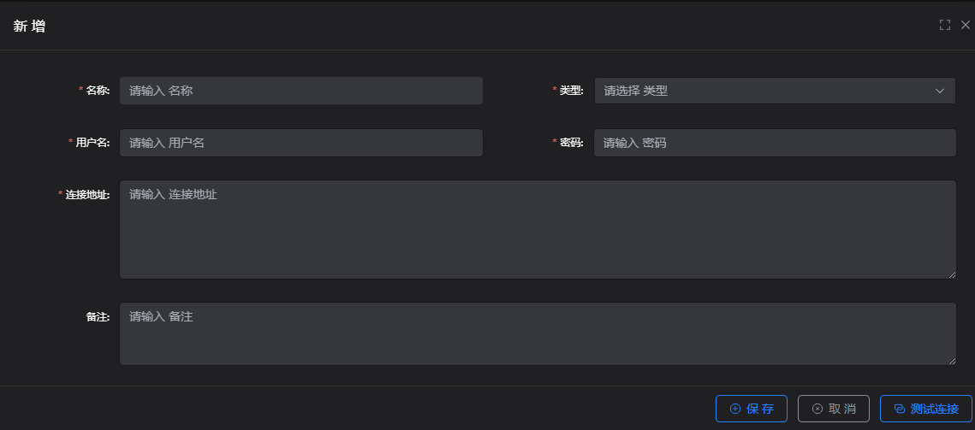Click the 连接地址 field label

87,195
